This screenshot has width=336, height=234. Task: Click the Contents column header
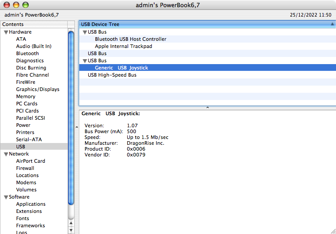[x=34, y=24]
